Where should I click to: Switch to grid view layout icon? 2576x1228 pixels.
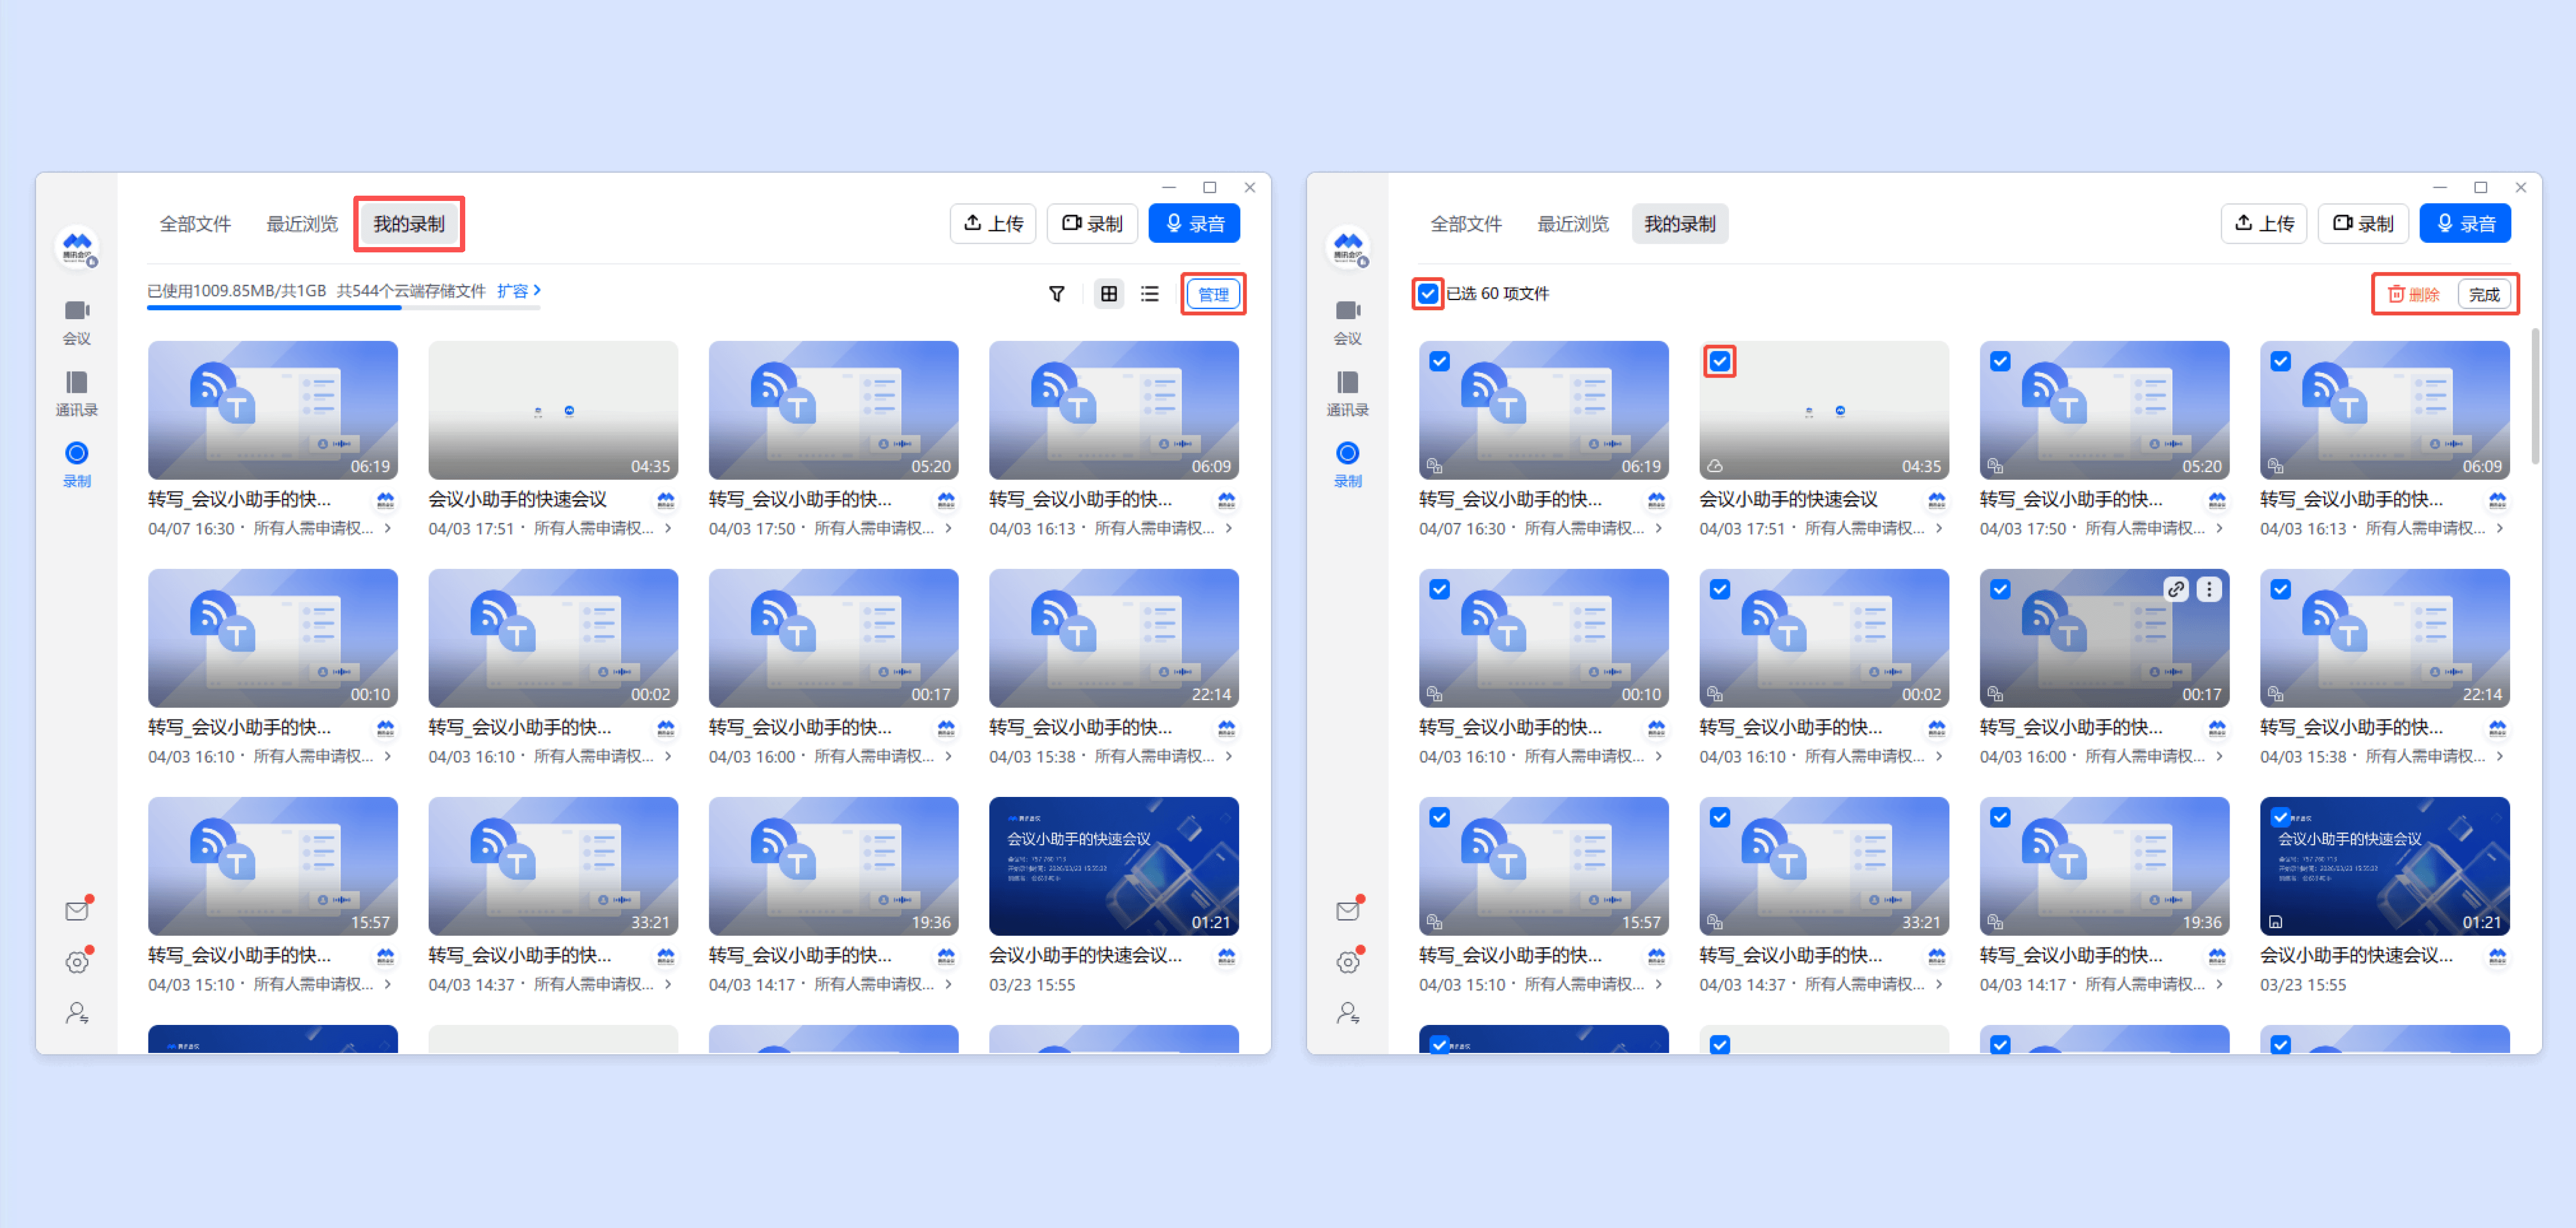pos(1108,294)
